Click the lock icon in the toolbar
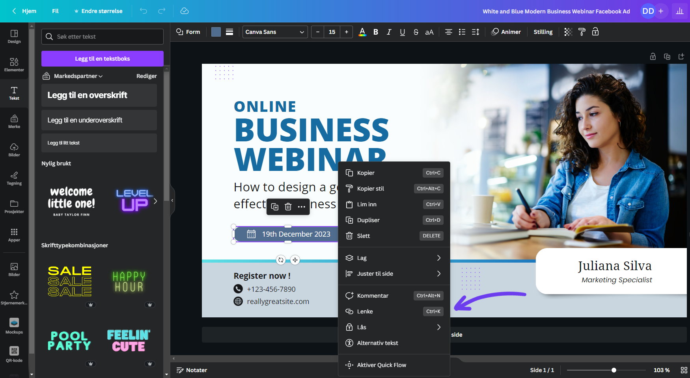The image size is (690, 378). coord(595,32)
